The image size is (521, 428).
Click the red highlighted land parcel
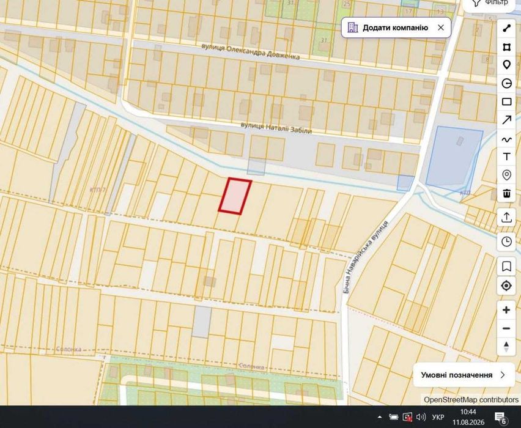235,196
